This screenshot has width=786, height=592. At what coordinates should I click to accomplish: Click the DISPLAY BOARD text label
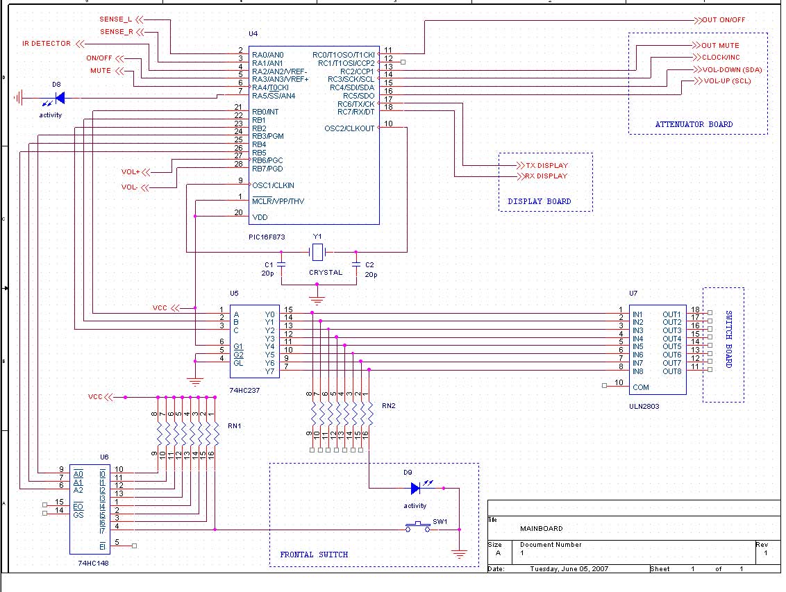540,201
